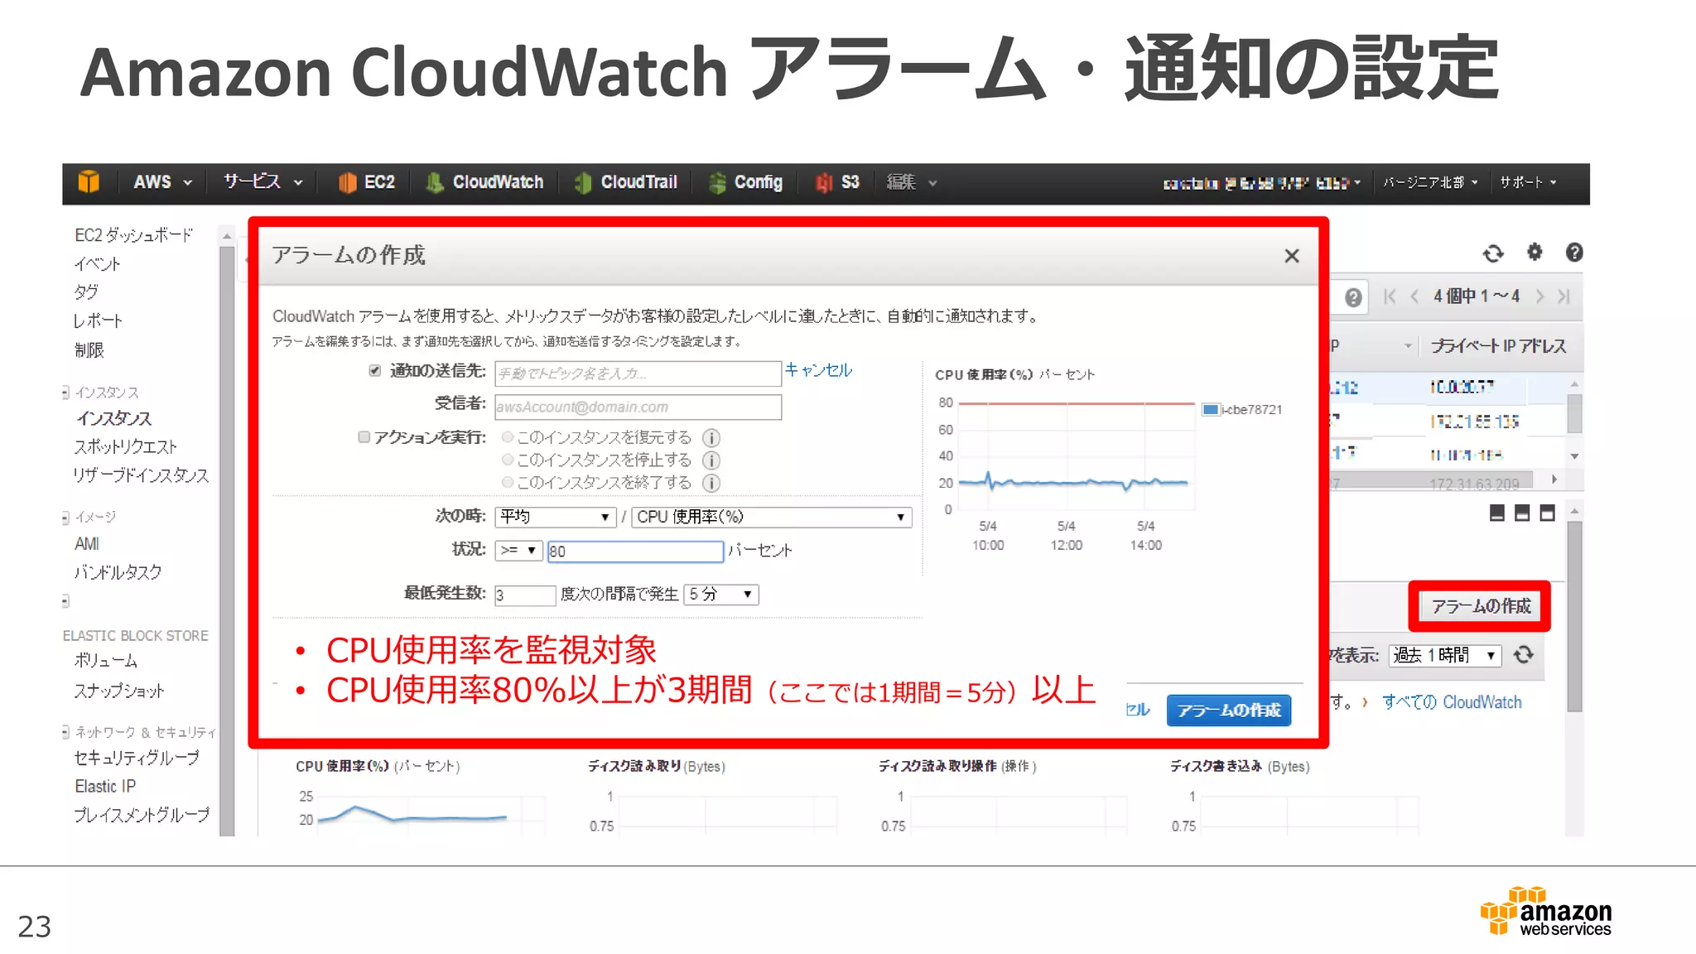Open Config shortcut in top navbar
1696x954 pixels.
(x=745, y=182)
